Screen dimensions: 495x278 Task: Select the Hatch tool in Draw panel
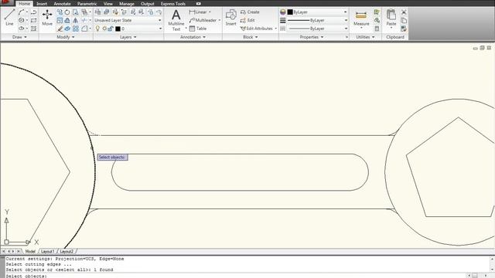tap(34, 29)
